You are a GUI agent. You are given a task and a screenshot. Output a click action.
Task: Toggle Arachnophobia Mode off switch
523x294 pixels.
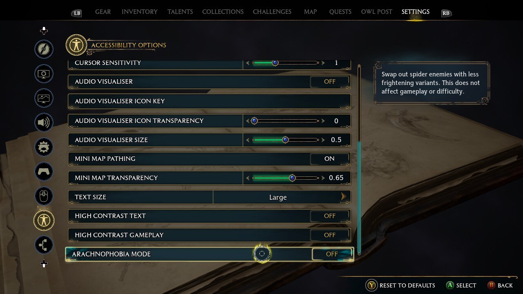[x=332, y=254]
